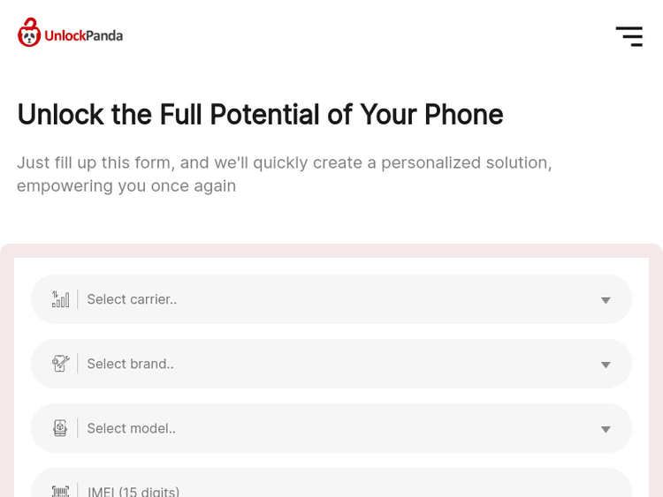Go home via the UnlockPanda wordmark
This screenshot has height=497, width=663.
(x=83, y=36)
